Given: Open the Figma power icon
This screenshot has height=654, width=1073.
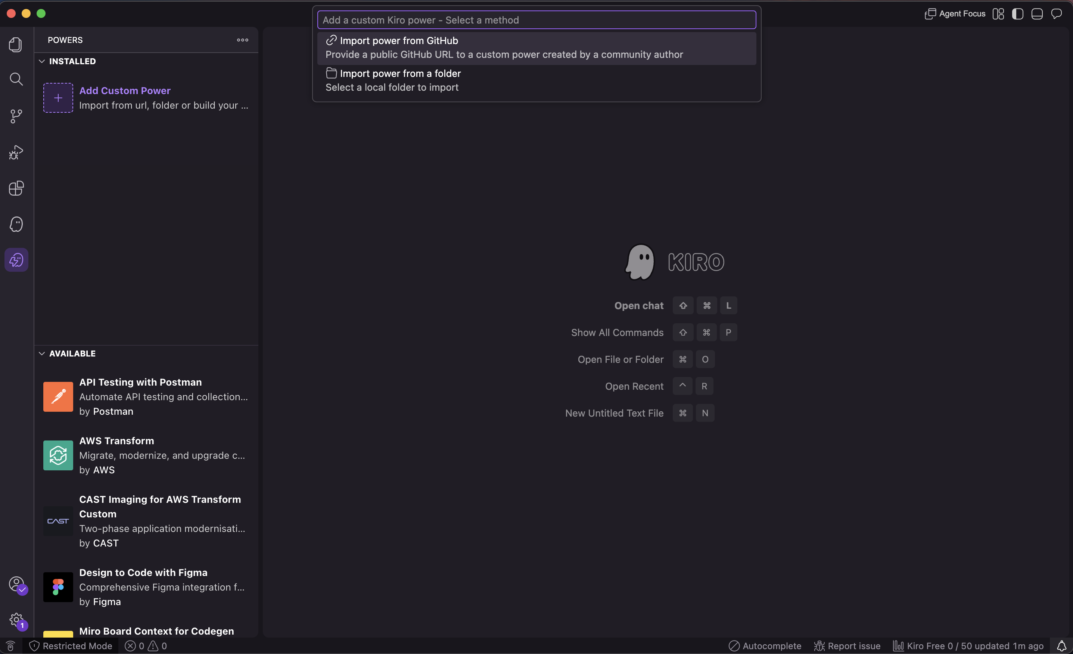Looking at the screenshot, I should pos(58,587).
